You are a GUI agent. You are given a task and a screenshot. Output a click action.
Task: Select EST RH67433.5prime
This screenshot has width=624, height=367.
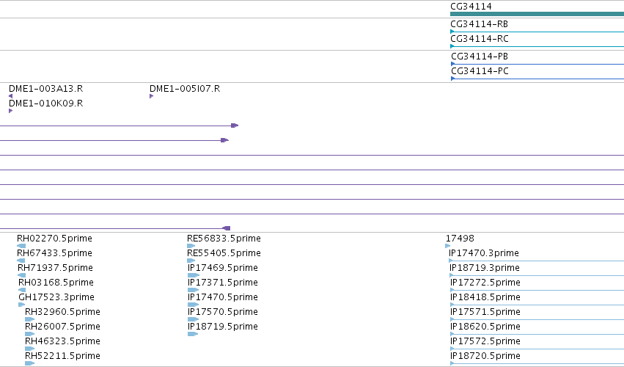click(54, 253)
